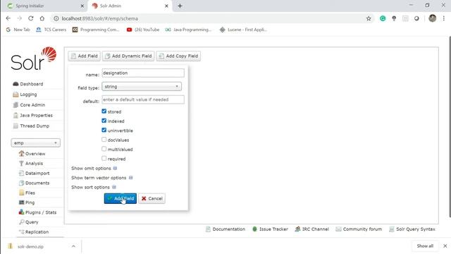Click the name input field

point(143,73)
